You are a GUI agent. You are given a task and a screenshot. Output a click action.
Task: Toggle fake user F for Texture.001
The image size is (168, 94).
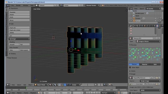click(154, 38)
